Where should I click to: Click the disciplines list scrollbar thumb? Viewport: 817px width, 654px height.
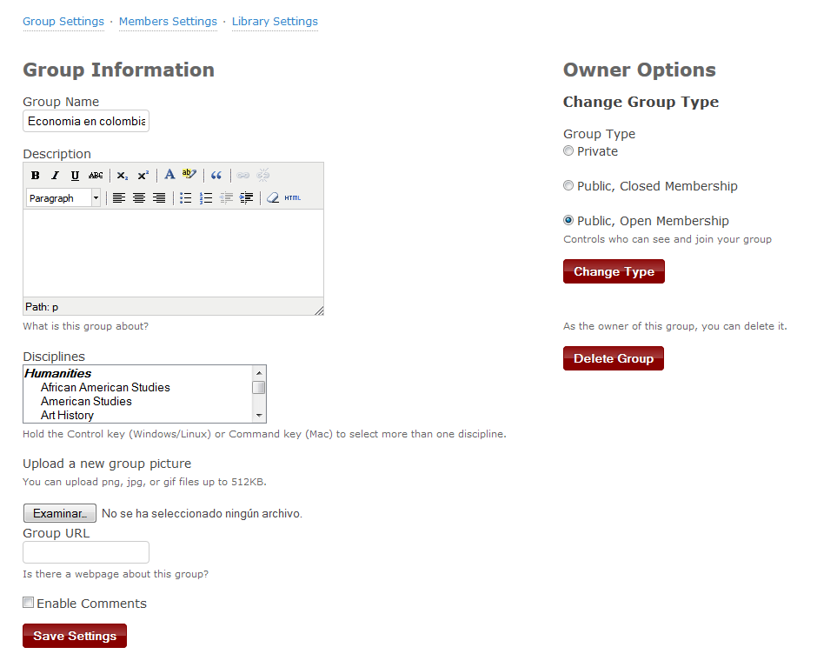(x=259, y=388)
